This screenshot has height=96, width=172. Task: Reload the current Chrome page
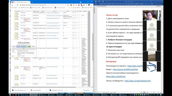coord(17,5)
